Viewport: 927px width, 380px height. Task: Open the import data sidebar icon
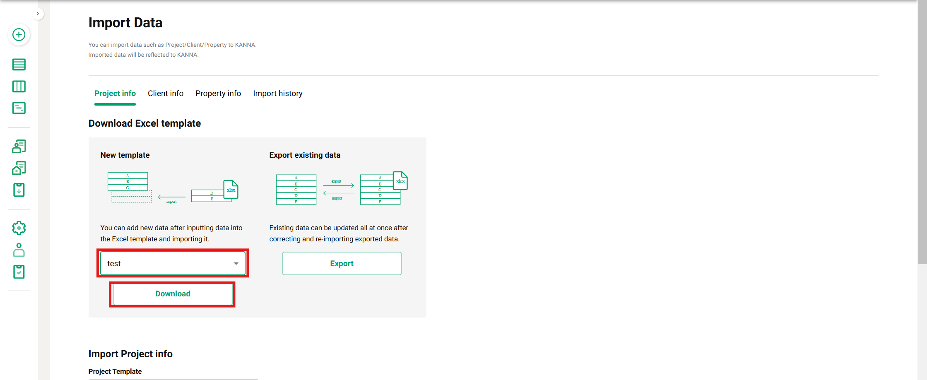pos(19,190)
